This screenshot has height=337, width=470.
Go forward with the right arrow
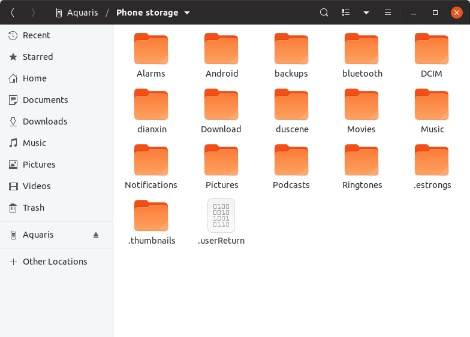[x=33, y=13]
